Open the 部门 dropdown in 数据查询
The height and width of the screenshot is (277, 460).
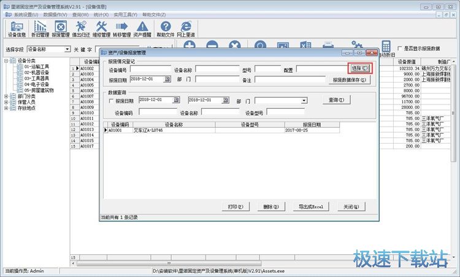point(304,101)
